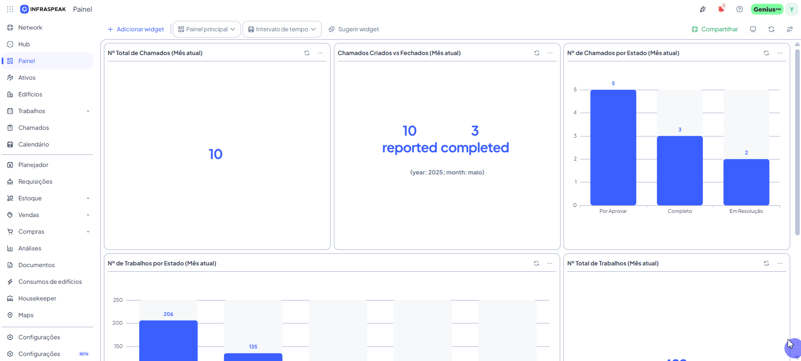Screen dimensions: 801x361
Task: Open Network in the sidebar
Action: coord(47,28)
